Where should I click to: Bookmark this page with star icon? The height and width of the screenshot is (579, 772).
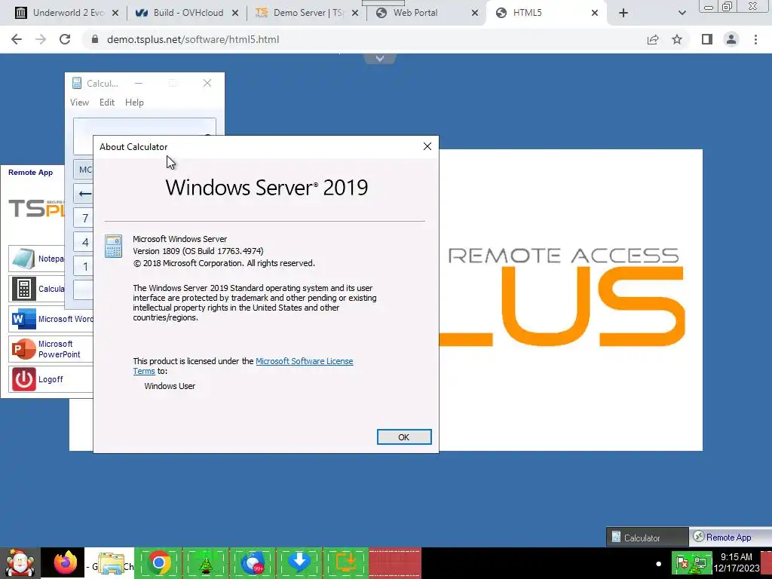coord(677,39)
